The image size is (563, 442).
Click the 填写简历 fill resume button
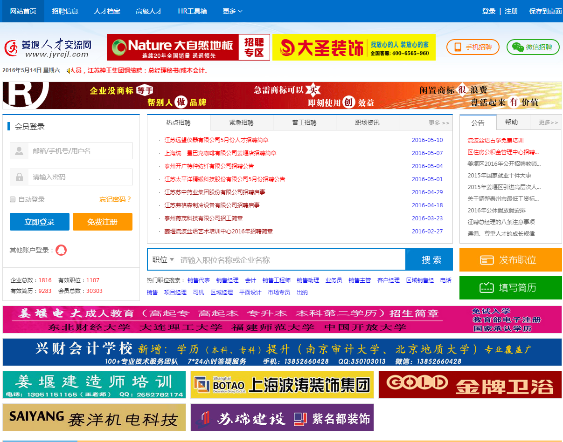[x=510, y=288]
